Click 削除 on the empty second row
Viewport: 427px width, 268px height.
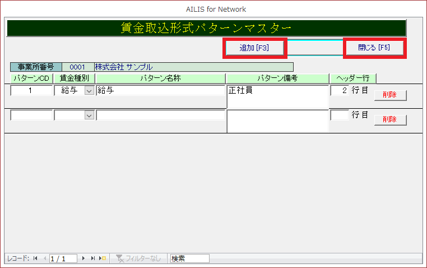(x=390, y=119)
